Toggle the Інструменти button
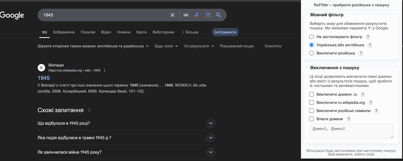This screenshot has width=403, height=161. click(225, 32)
